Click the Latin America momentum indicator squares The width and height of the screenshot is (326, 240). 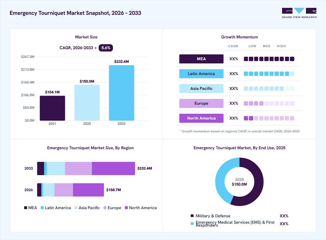[269, 74]
